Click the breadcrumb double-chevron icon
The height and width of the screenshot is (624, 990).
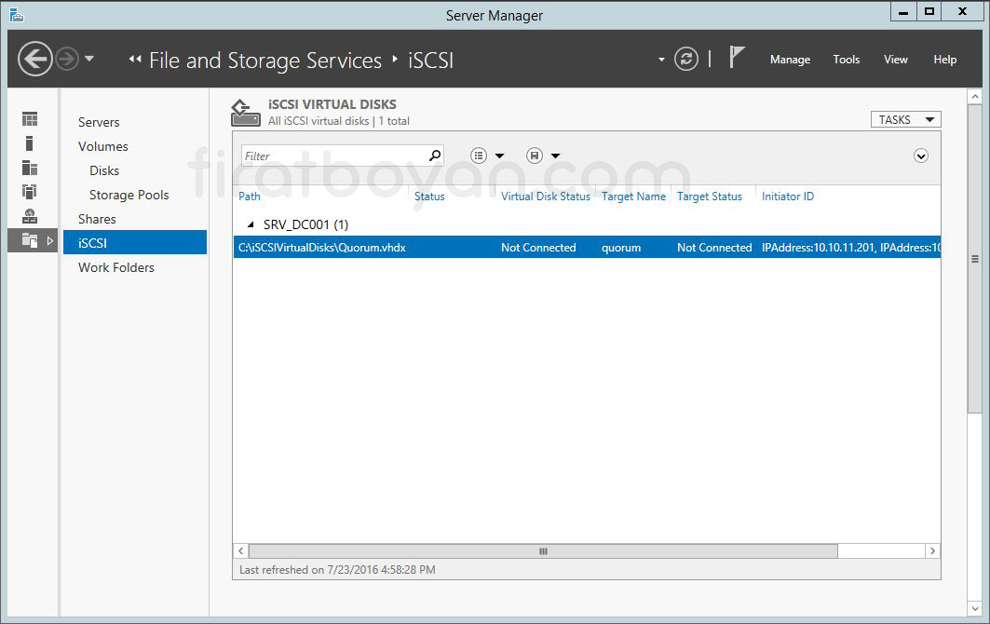(134, 60)
